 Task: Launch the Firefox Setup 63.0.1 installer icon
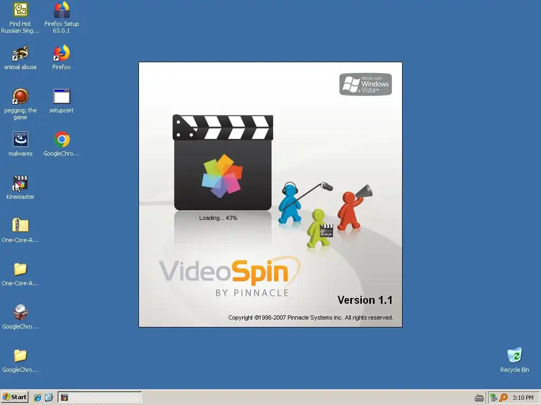61,17
